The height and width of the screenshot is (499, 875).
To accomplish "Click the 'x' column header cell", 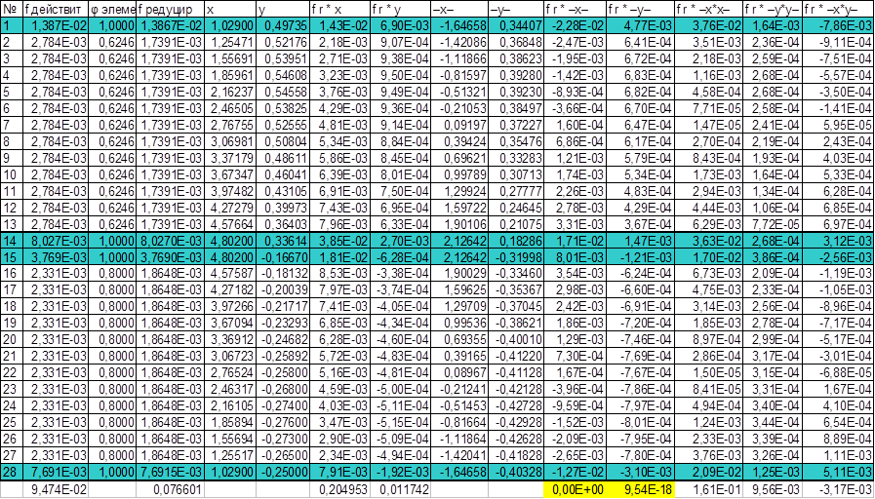I will (x=229, y=8).
